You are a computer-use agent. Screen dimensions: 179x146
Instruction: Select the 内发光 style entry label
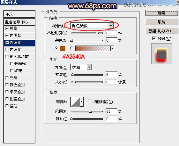[15, 50]
